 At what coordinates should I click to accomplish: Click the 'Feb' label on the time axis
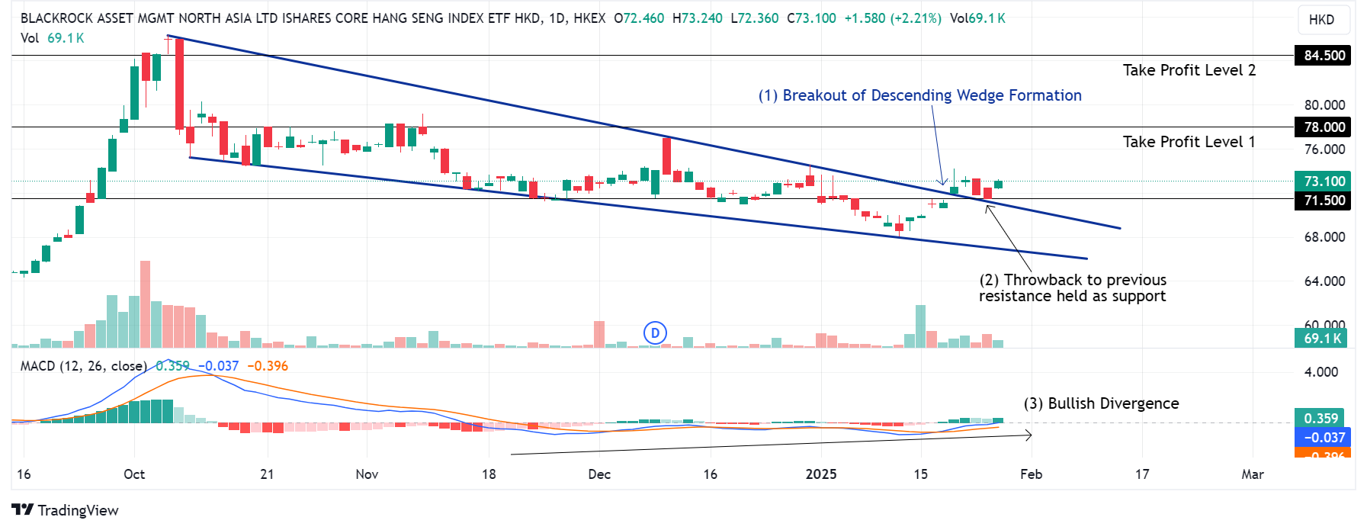pos(1032,474)
